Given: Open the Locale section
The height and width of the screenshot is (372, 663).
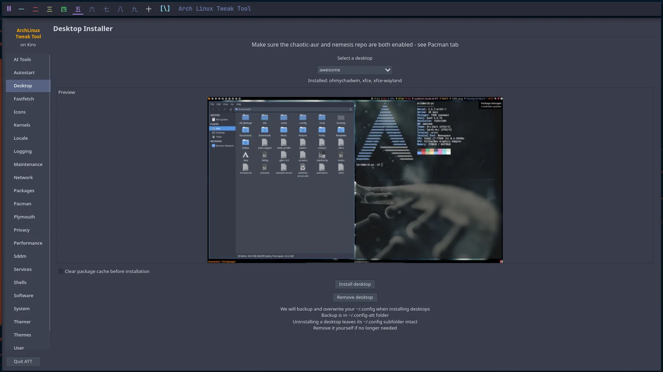Looking at the screenshot, I should pyautogui.click(x=28, y=138).
